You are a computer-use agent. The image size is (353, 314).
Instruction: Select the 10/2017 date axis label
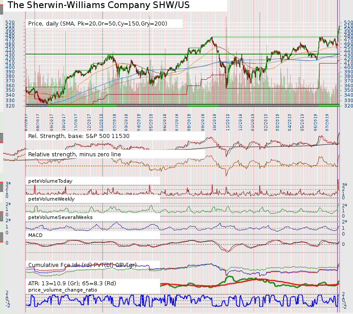64,122
